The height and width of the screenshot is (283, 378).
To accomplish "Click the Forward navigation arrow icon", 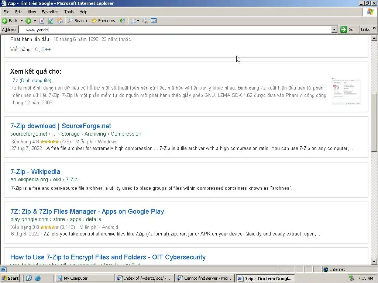I will (28, 21).
